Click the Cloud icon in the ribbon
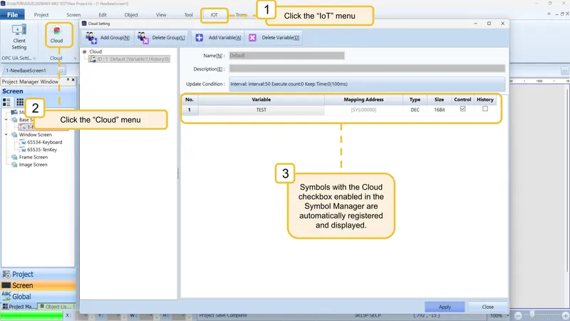 tap(56, 31)
